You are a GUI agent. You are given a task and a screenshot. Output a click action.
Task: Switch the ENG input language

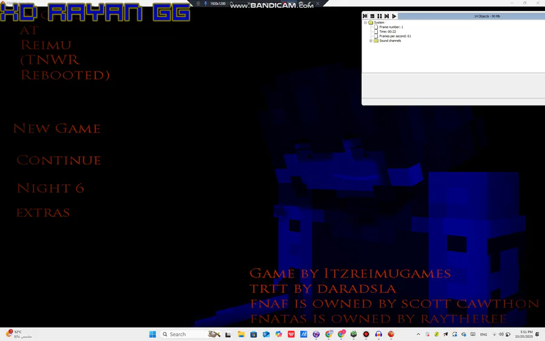[483, 334]
